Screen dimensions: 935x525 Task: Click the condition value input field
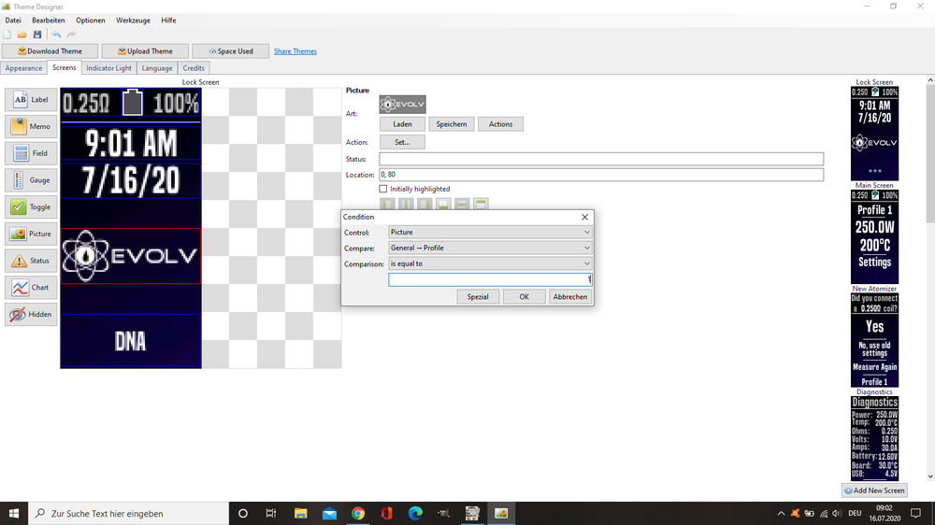(490, 279)
